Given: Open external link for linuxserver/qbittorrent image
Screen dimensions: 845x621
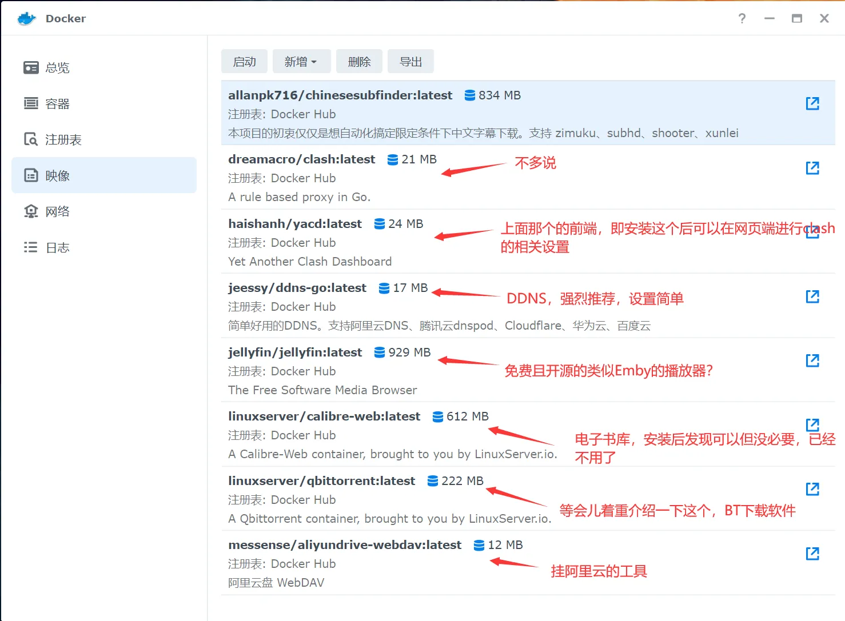Looking at the screenshot, I should (812, 489).
